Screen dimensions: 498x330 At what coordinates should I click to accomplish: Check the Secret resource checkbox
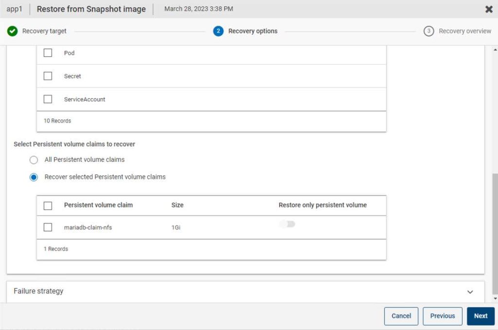tap(47, 76)
